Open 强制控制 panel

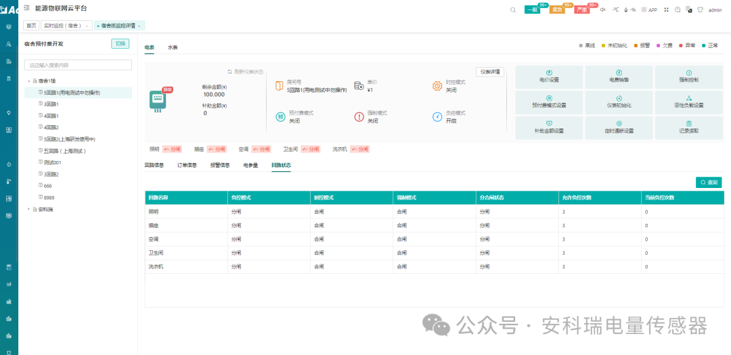pos(688,77)
